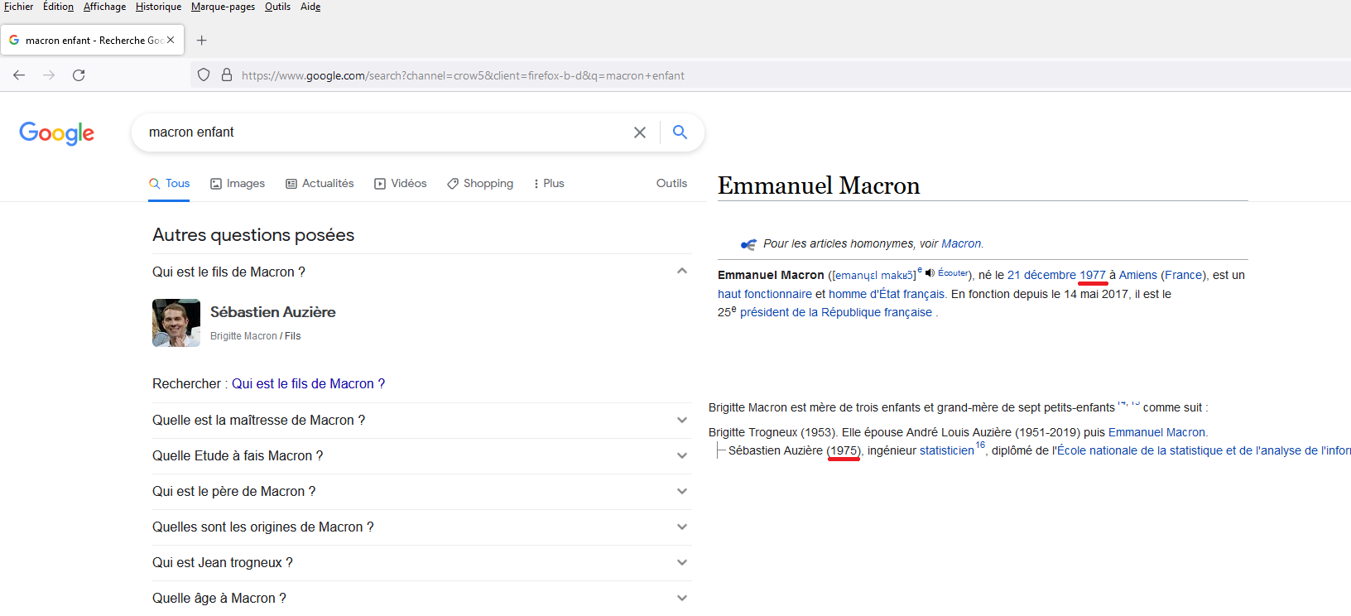Click the URL address bar
The width and height of the screenshot is (1351, 616).
click(770, 75)
